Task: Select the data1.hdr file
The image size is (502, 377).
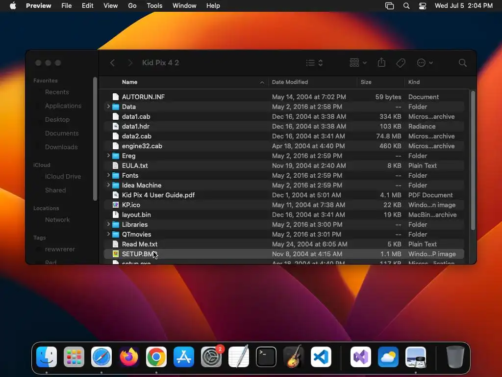Action: tap(284, 126)
